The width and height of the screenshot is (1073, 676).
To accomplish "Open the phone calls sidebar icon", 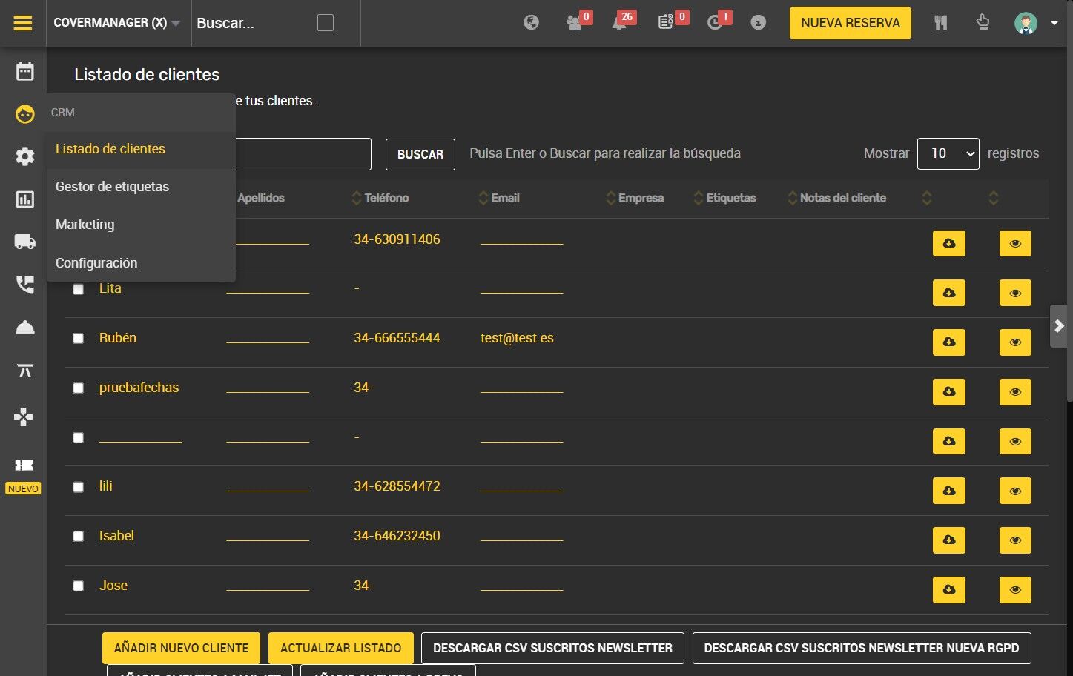I will 24,285.
